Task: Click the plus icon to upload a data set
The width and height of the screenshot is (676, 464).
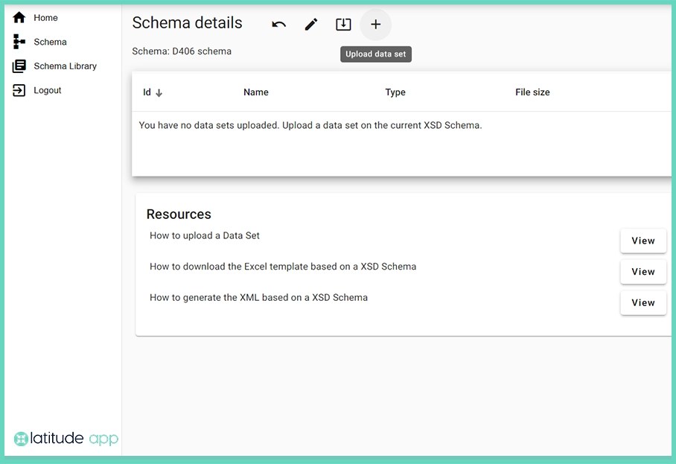Action: [x=375, y=24]
